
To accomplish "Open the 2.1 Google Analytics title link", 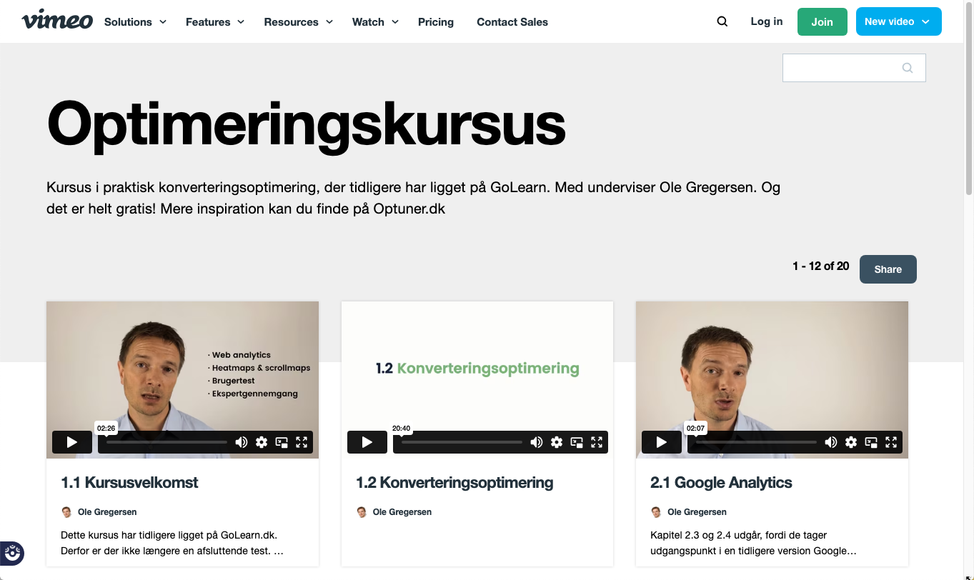I will pos(721,482).
